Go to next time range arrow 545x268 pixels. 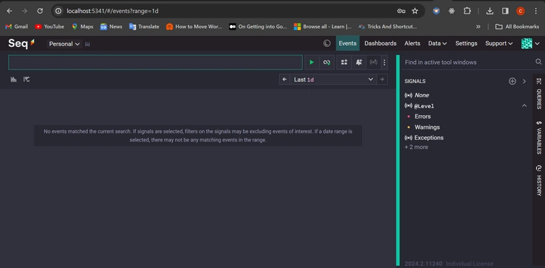click(x=382, y=80)
